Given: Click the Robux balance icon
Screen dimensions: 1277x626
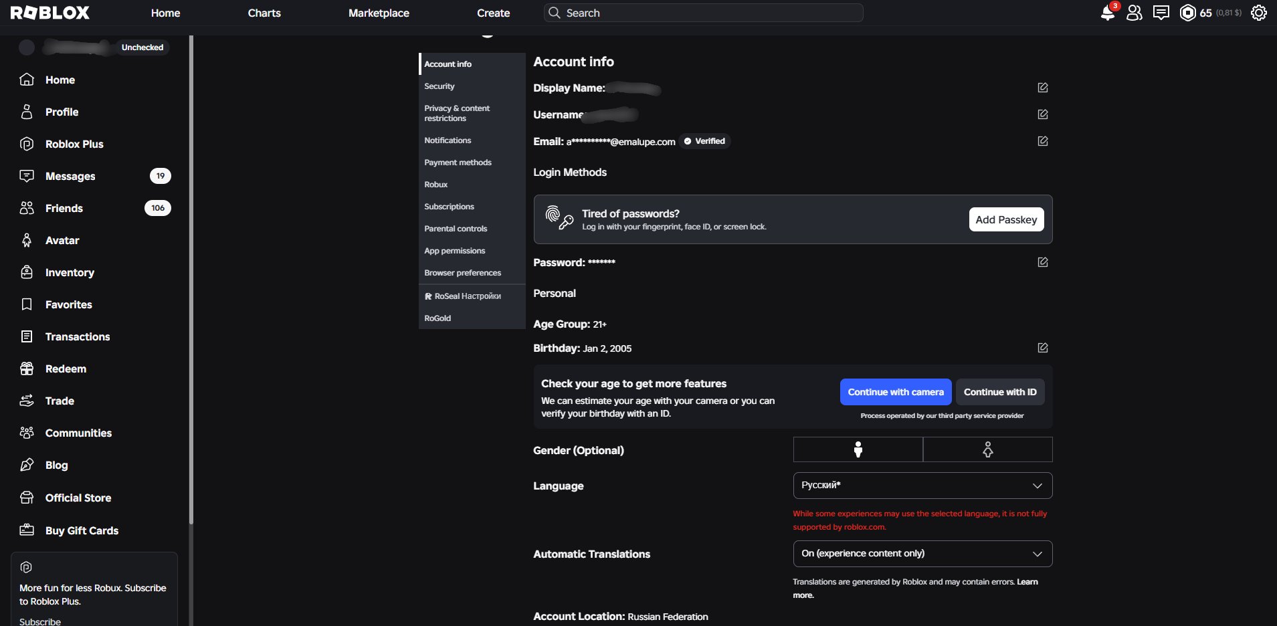Looking at the screenshot, I should (1188, 13).
